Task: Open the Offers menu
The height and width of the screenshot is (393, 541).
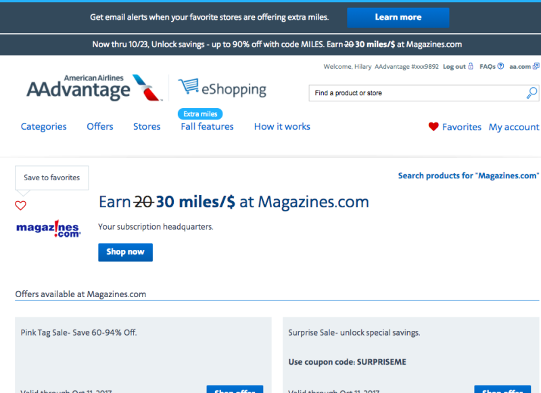Action: point(100,126)
